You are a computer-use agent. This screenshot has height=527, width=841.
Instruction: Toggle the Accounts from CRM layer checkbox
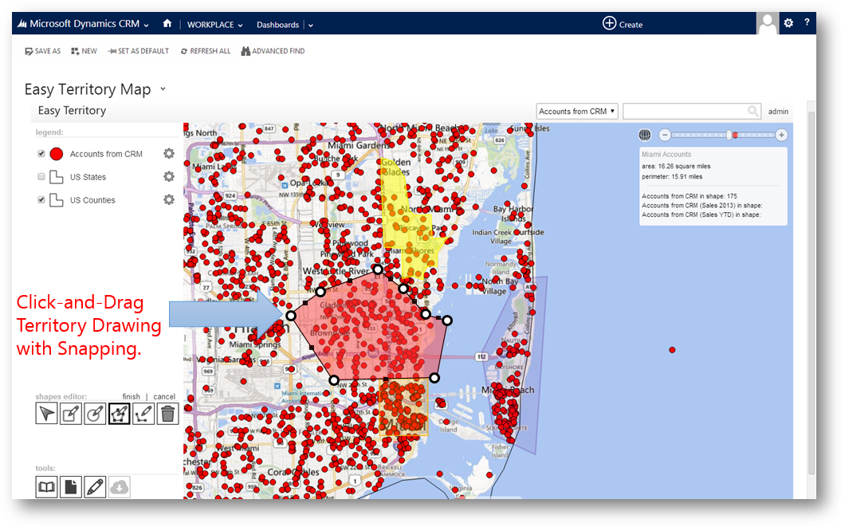(41, 154)
